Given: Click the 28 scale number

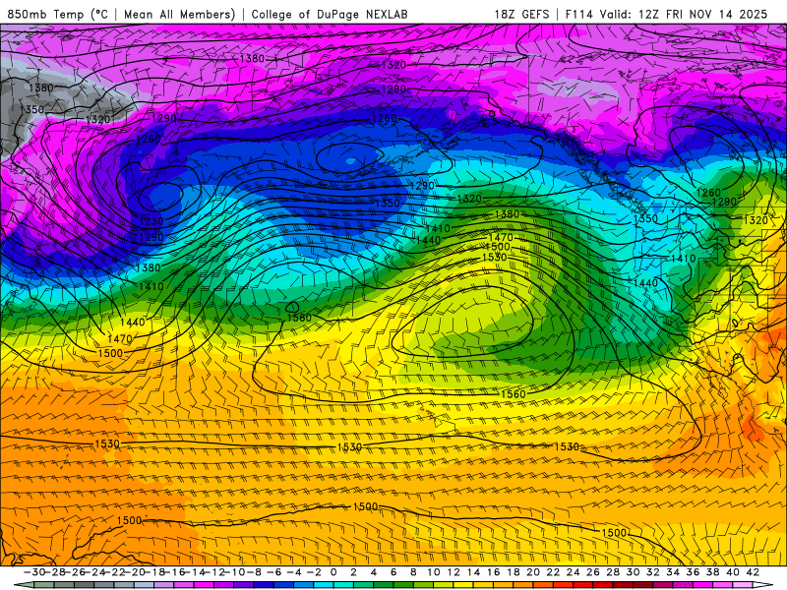Looking at the screenshot, I should point(613,572).
